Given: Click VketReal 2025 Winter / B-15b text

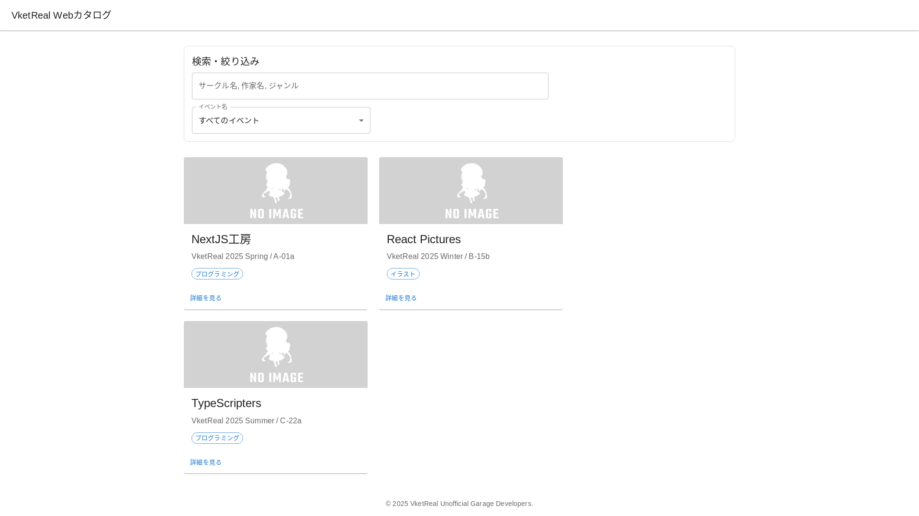Looking at the screenshot, I should coord(438,257).
